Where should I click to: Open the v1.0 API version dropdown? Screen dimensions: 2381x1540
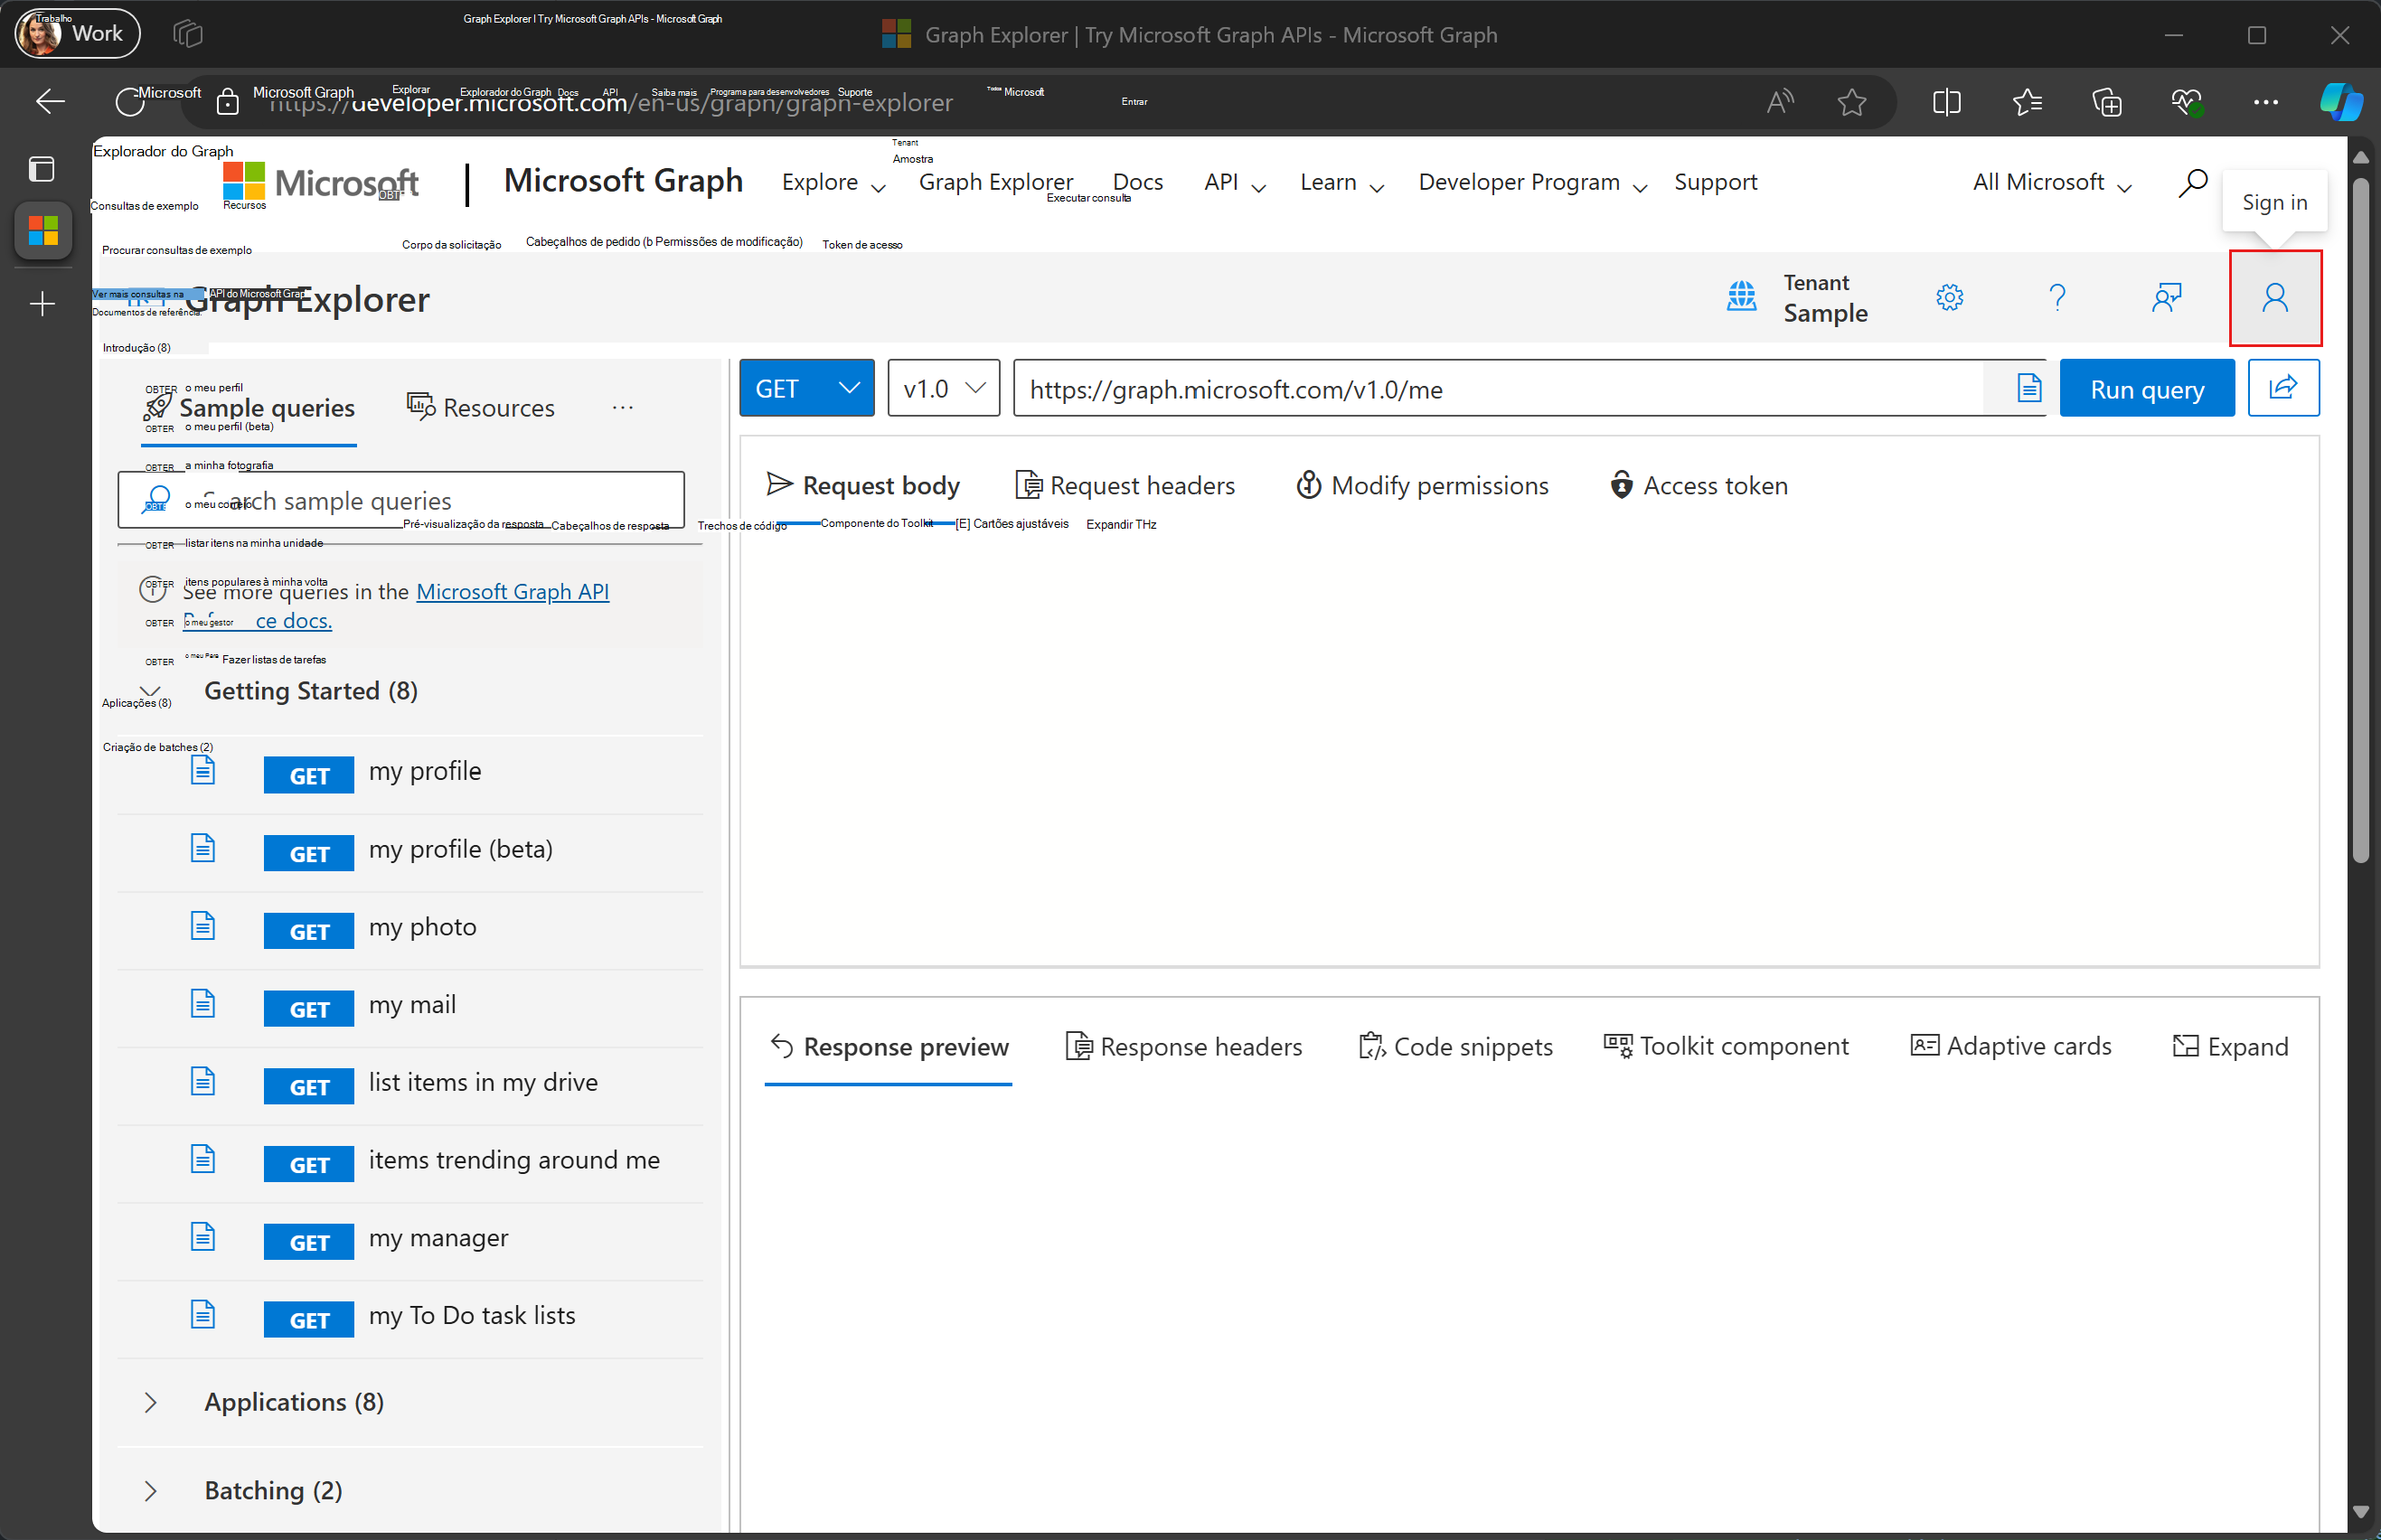pyautogui.click(x=941, y=388)
